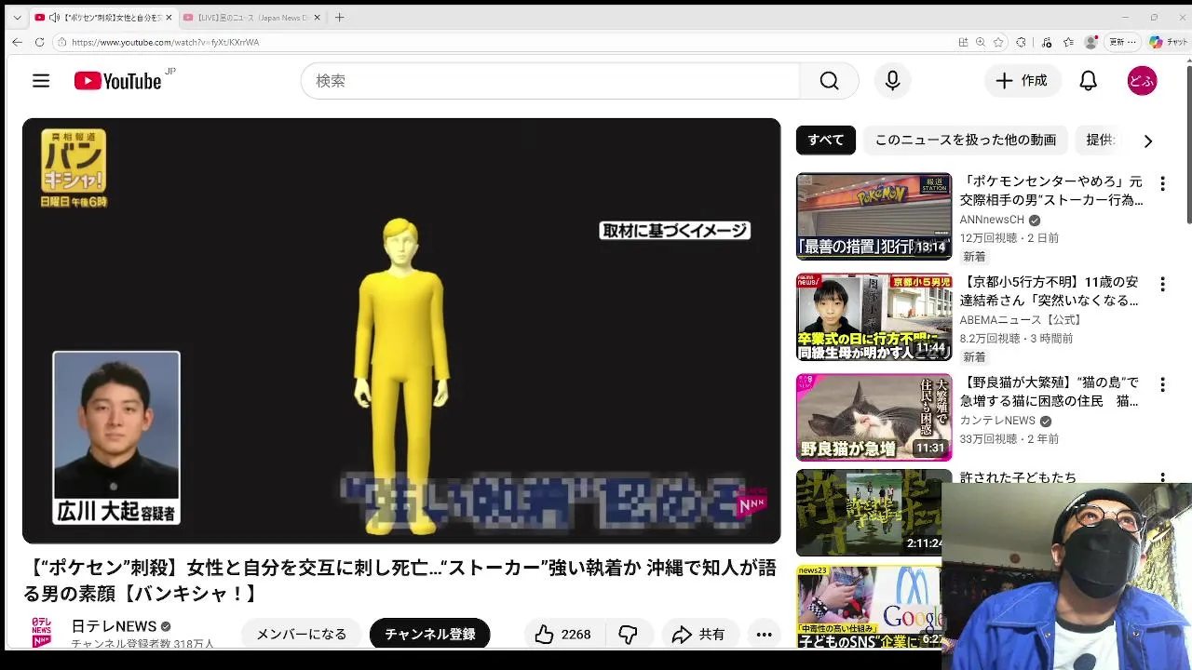Image resolution: width=1192 pixels, height=670 pixels.
Task: Open options for ポケモンセンターやめろ video
Action: [1162, 183]
